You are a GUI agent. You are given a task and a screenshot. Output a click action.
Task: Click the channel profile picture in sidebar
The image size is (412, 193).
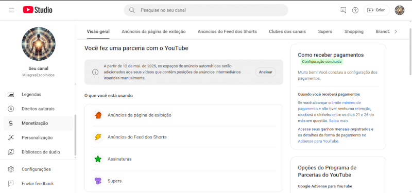pos(38,44)
